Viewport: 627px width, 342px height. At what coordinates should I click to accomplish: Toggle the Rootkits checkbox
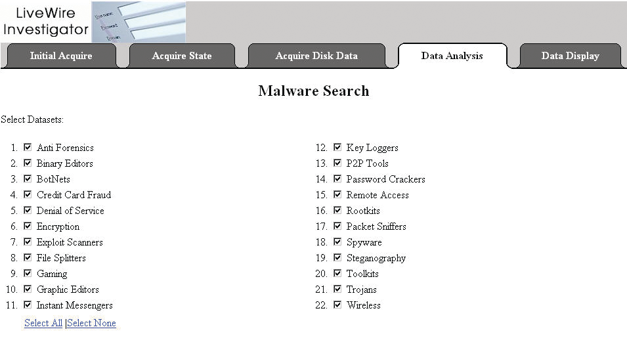(x=337, y=210)
